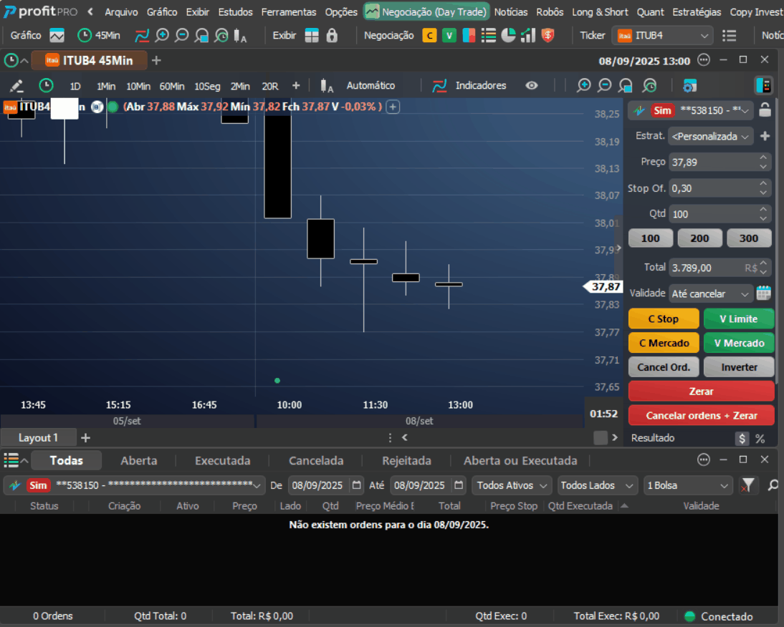The image size is (784, 627).
Task: Open the search magnifier in orders panel
Action: pos(773,485)
